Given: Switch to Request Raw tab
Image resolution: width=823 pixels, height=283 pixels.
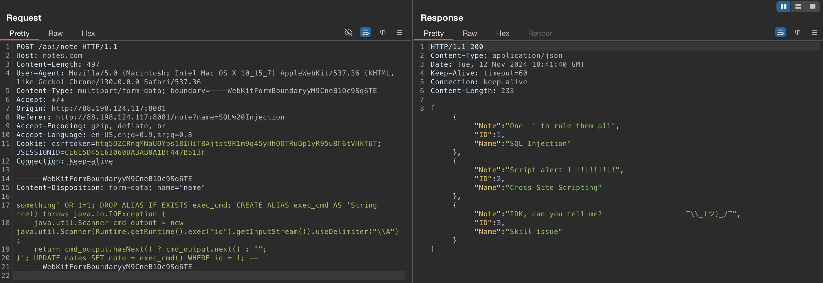Looking at the screenshot, I should click(56, 33).
